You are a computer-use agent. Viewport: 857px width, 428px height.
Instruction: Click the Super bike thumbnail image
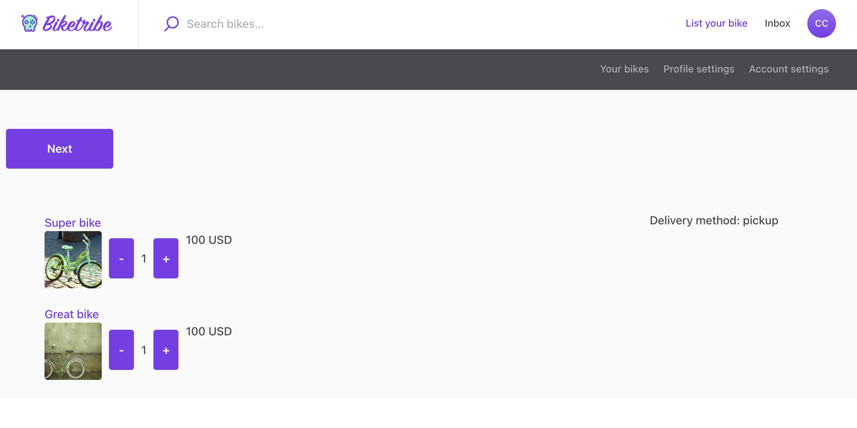pyautogui.click(x=73, y=260)
